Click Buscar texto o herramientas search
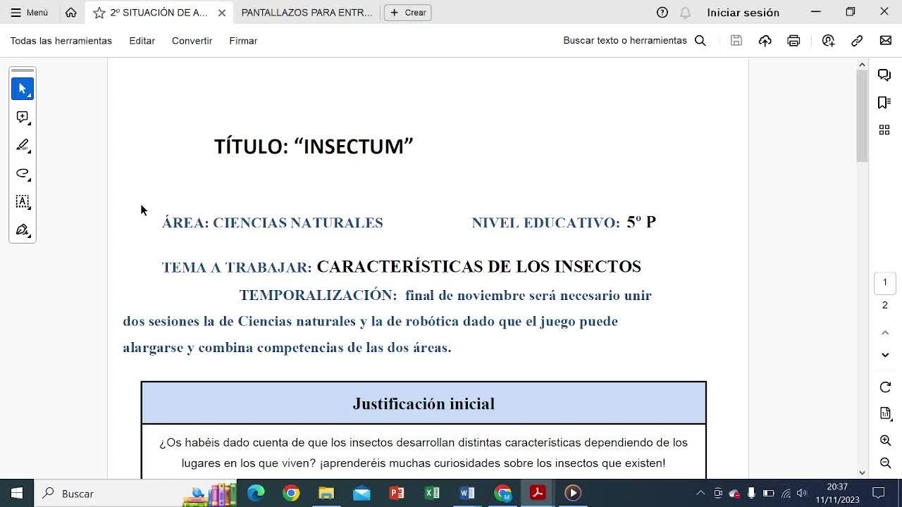The height and width of the screenshot is (507, 902). (x=634, y=41)
